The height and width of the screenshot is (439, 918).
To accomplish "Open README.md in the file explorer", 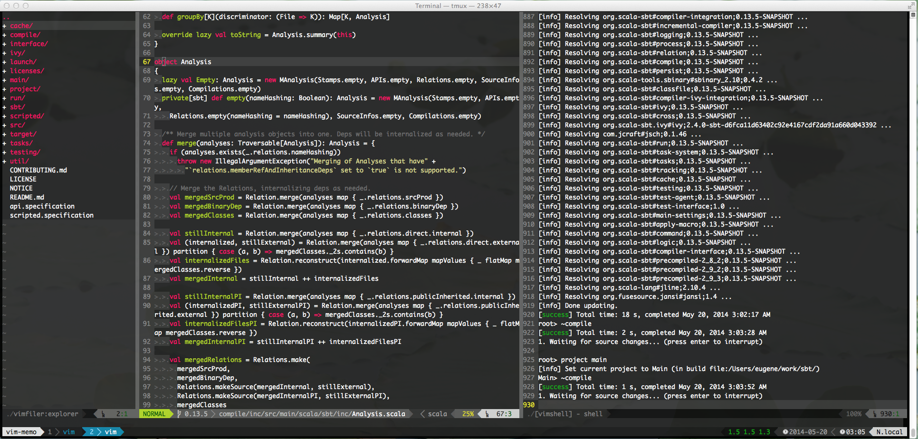I will (27, 197).
